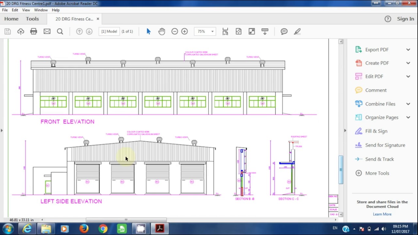Screen dimensions: 418x235
Task: Click the vertical scrollbar up arrow
Action: pyautogui.click(x=341, y=41)
